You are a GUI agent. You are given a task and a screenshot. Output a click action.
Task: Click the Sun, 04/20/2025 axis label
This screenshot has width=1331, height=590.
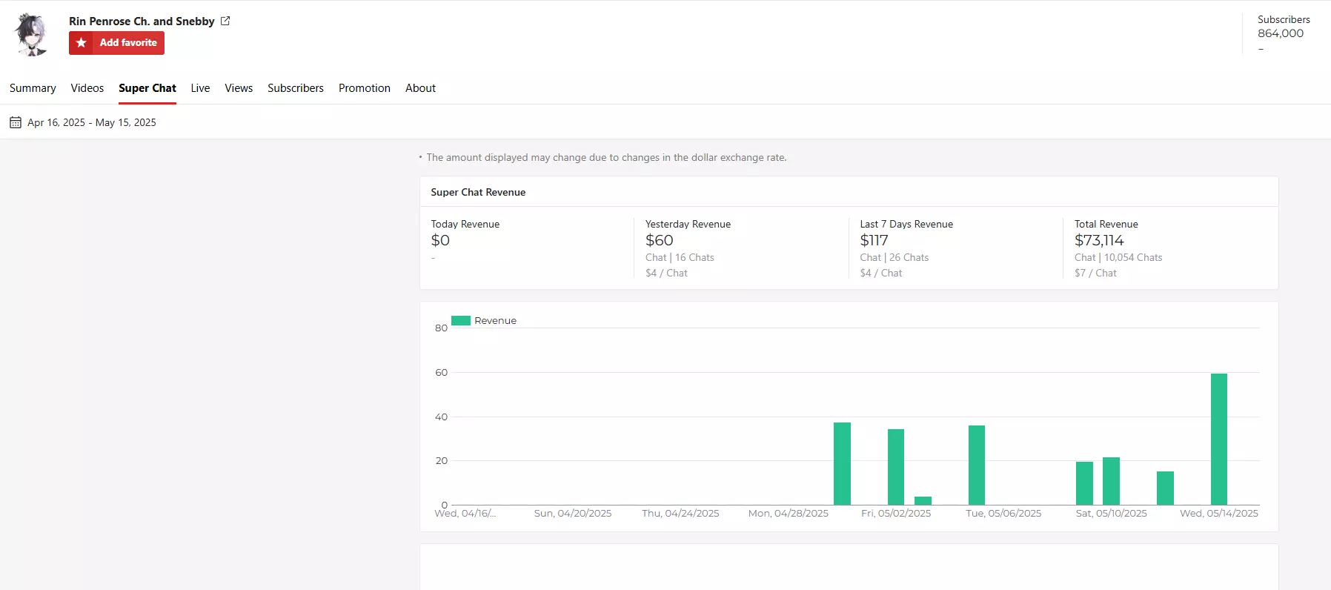(573, 513)
